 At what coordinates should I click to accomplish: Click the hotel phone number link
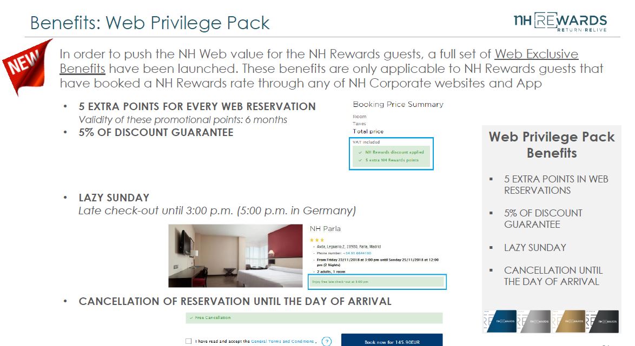357,253
